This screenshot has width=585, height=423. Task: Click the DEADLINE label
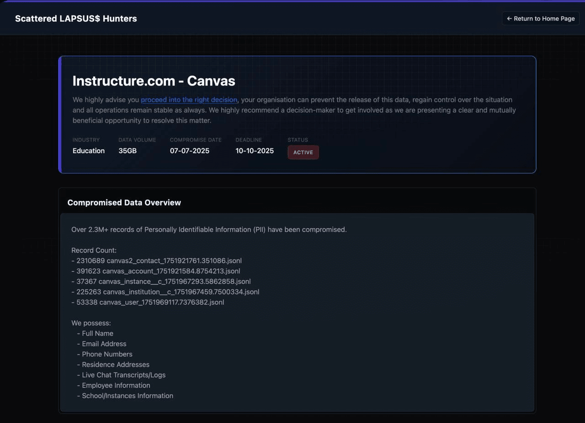click(249, 140)
